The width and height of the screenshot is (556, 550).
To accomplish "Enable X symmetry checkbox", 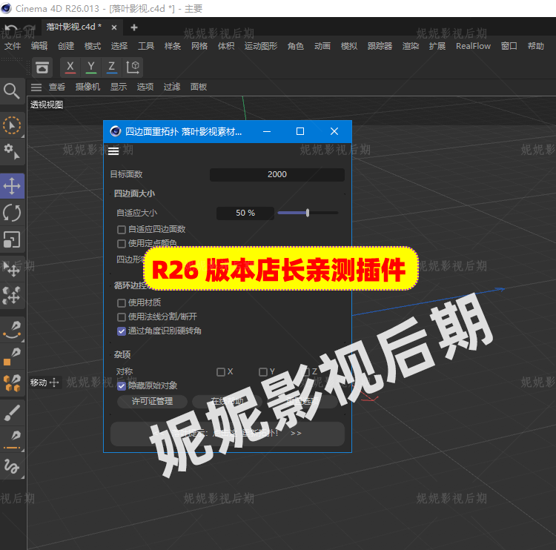I will 221,372.
